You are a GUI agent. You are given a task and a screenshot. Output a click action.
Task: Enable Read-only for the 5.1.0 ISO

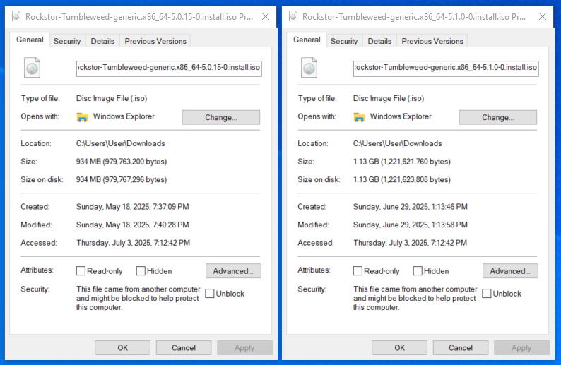358,271
